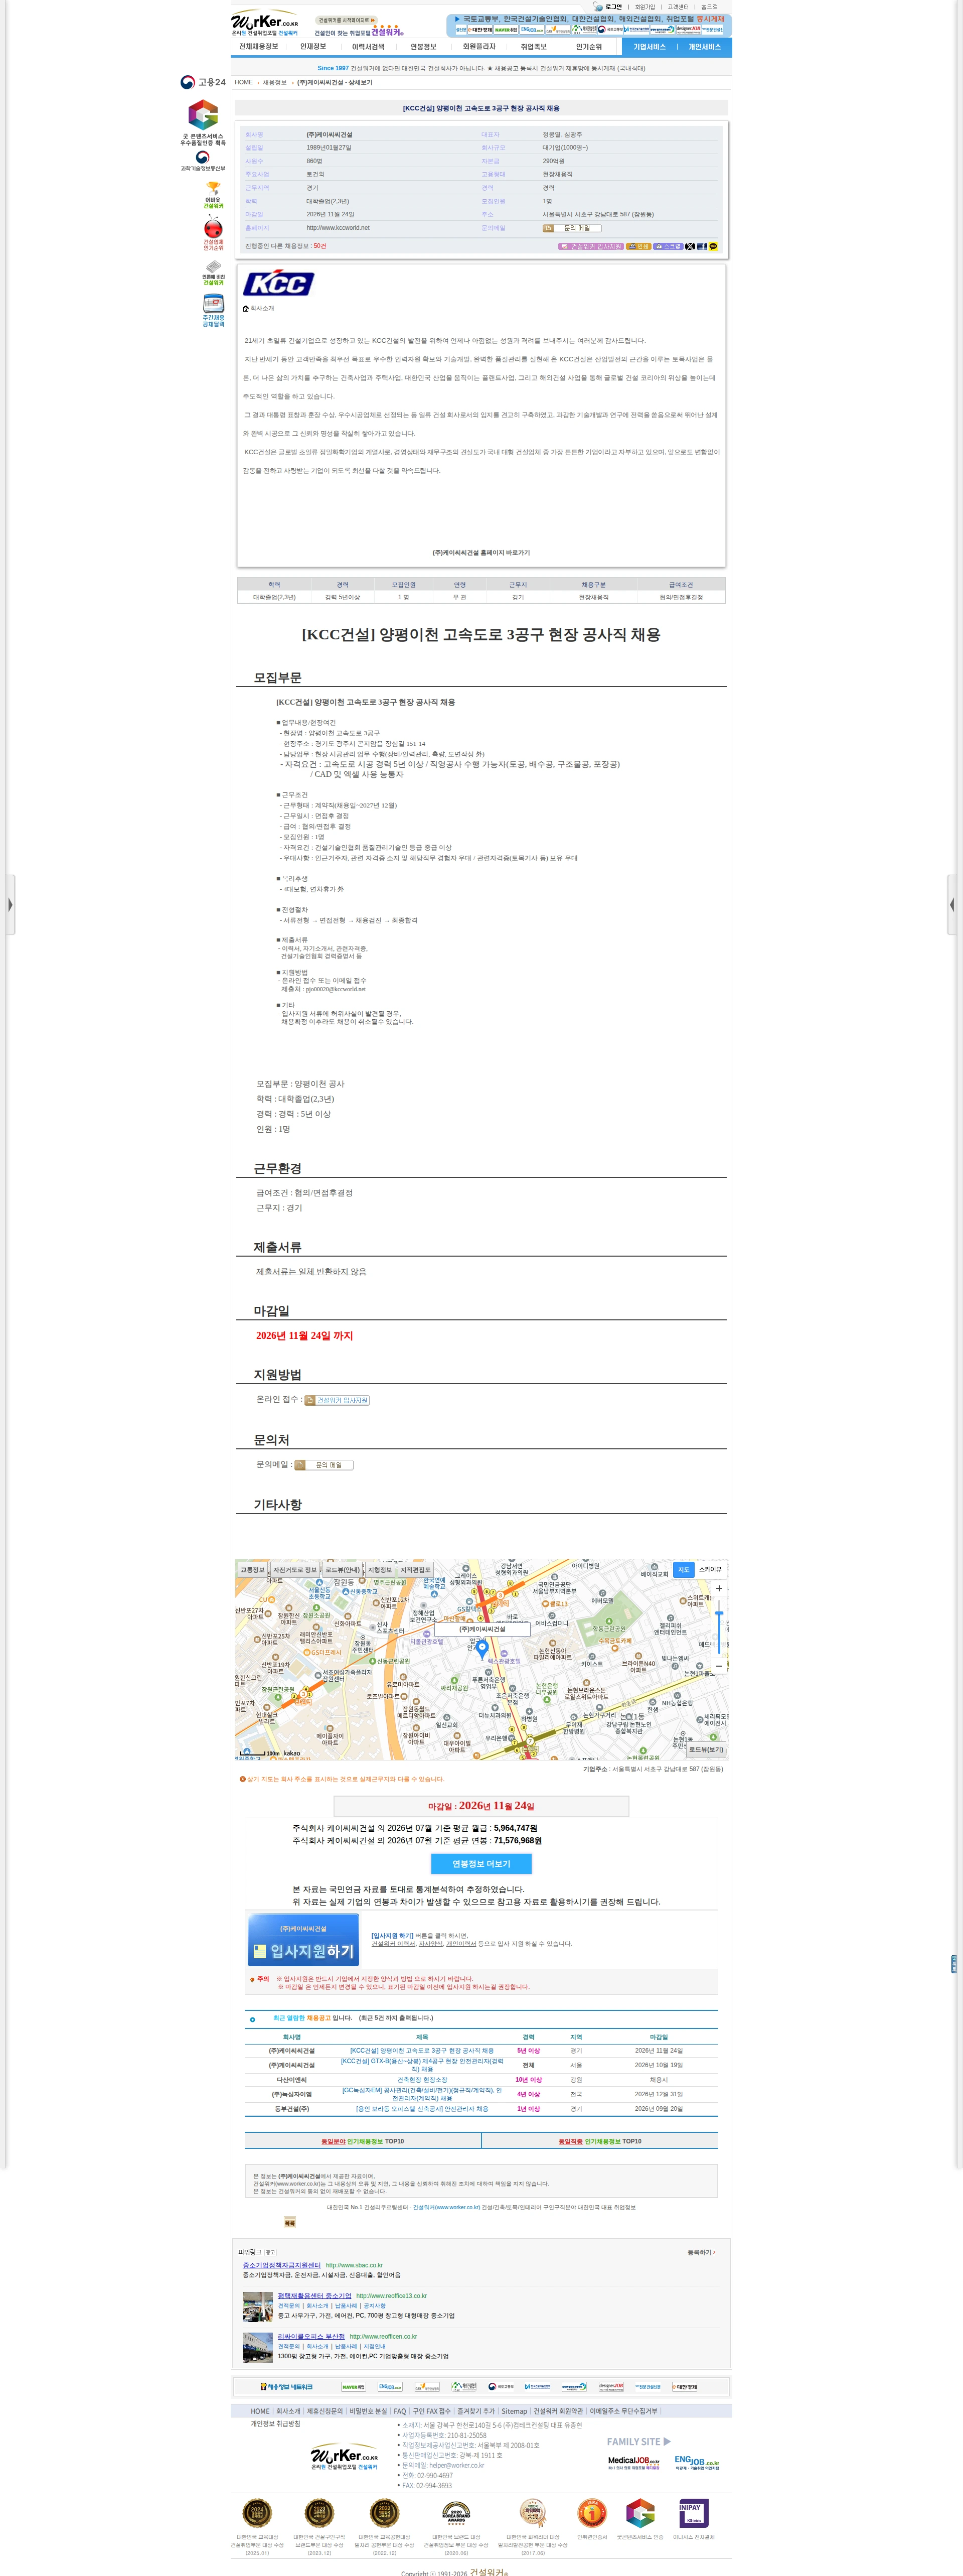Click the 스크랩 scrap button
This screenshot has width=963, height=2576.
tap(668, 246)
